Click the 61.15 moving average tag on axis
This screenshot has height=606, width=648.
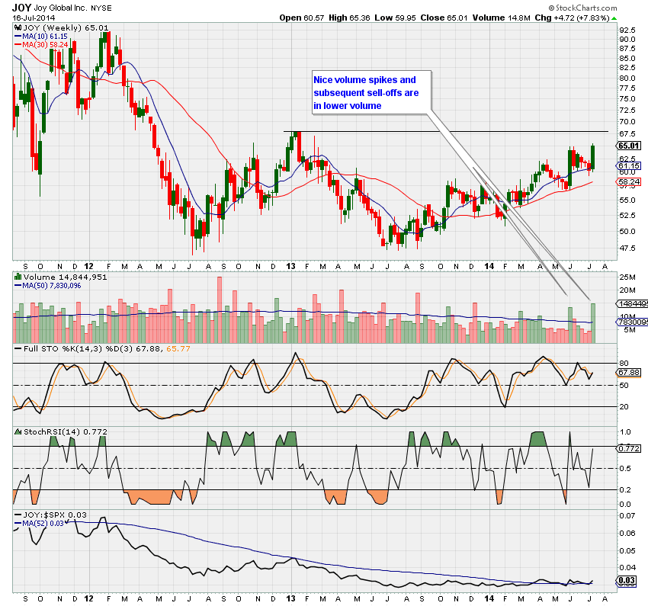tap(629, 165)
